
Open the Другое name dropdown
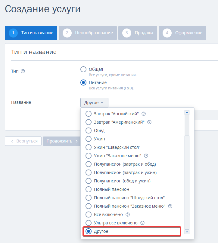pos(94,103)
